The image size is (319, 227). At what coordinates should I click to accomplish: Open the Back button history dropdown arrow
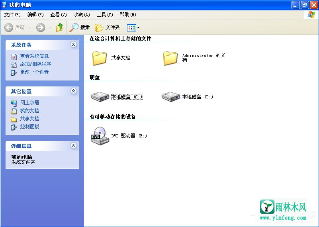coord(29,27)
